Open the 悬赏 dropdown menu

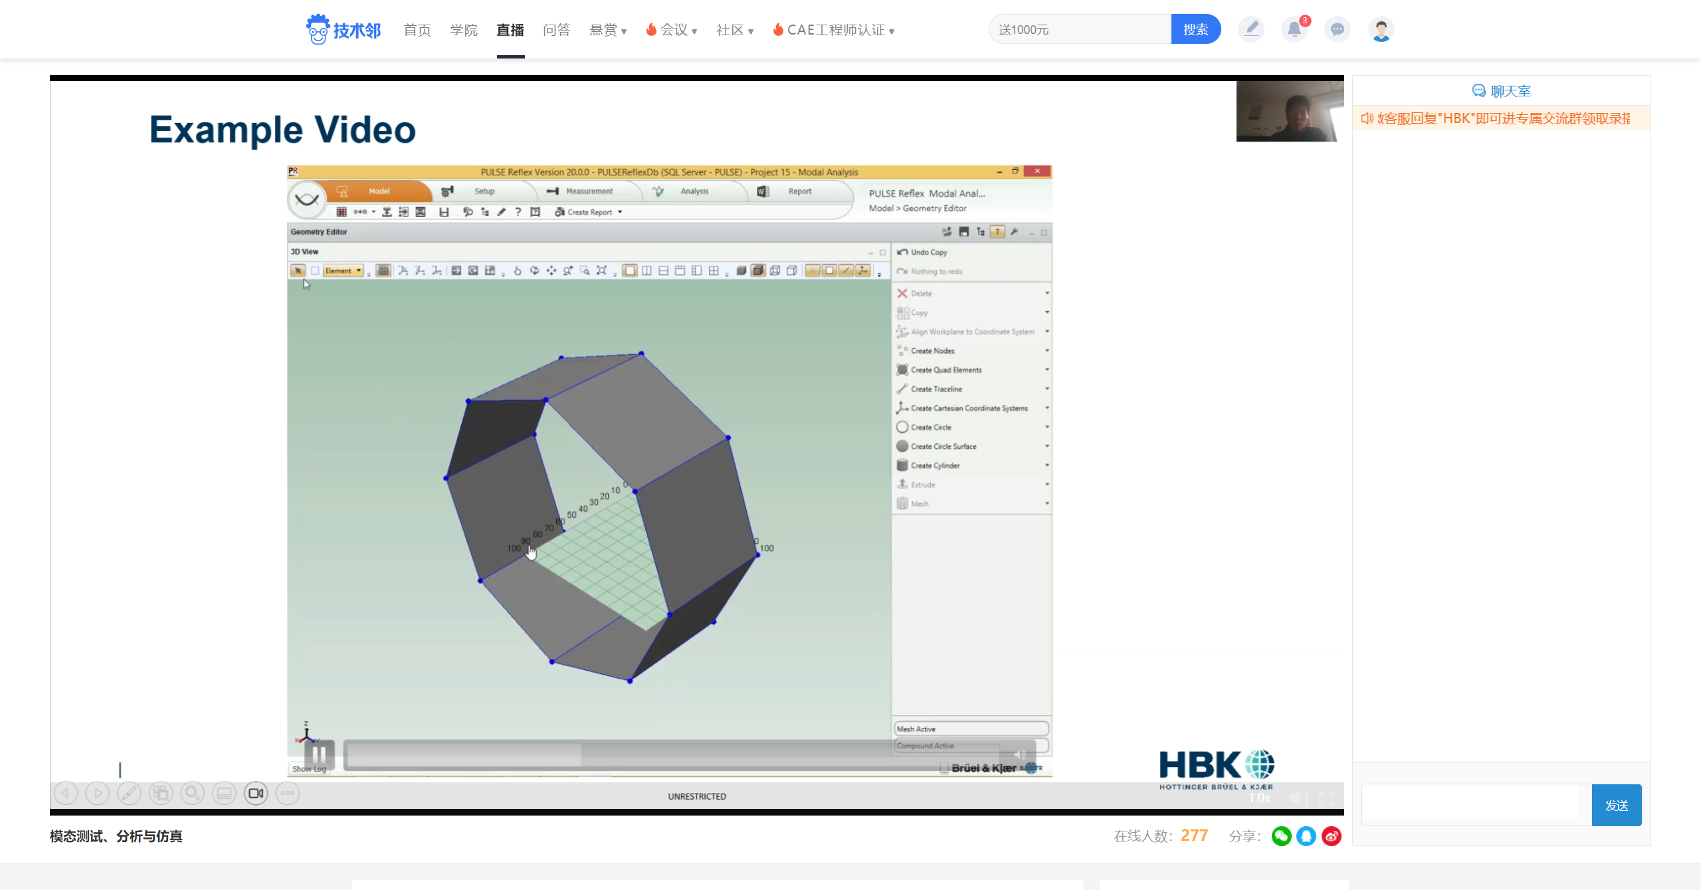tap(608, 30)
